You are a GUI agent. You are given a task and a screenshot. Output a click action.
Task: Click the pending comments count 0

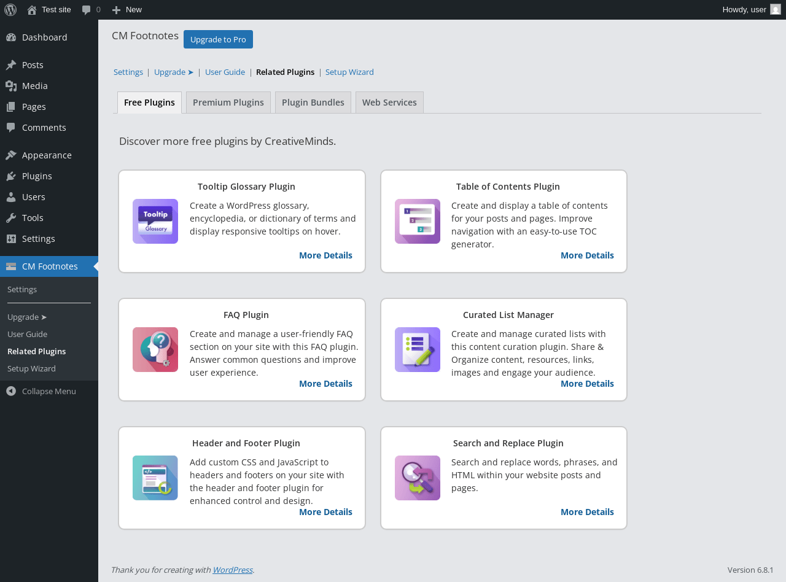point(98,10)
